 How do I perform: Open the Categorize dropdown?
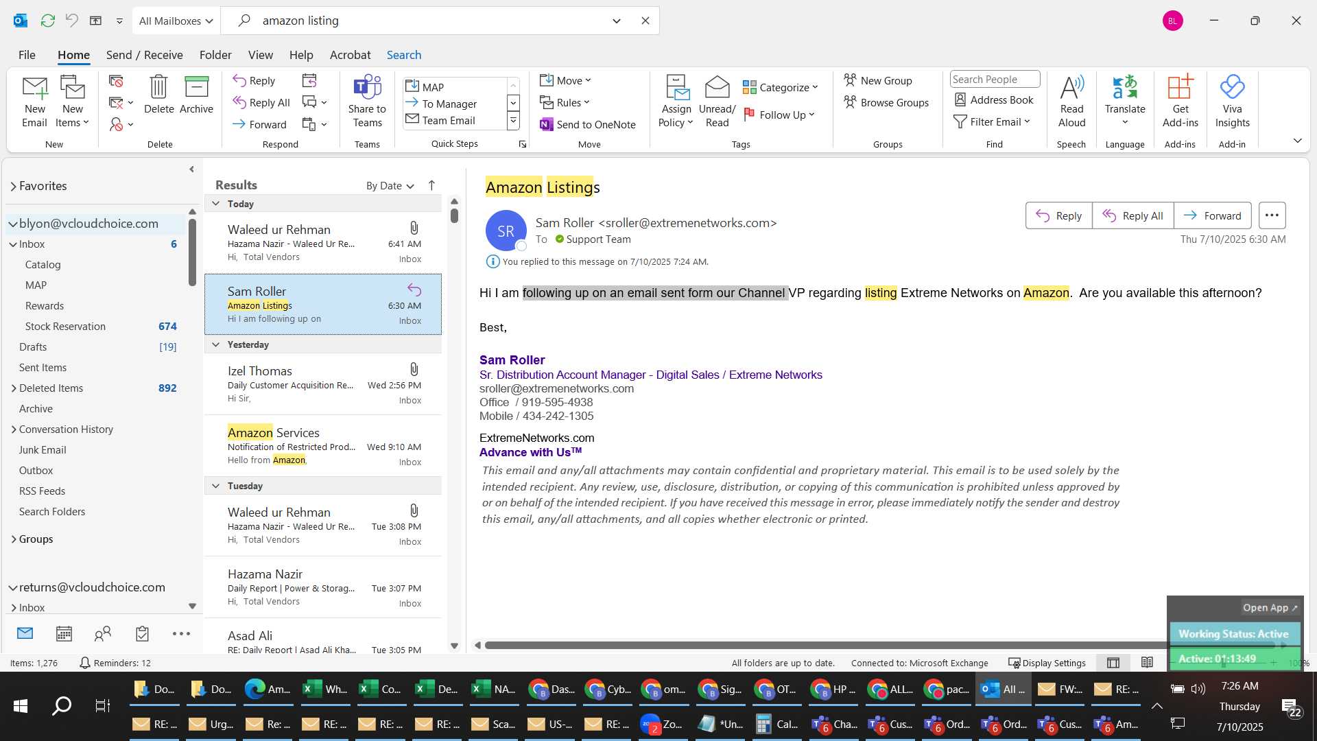[781, 87]
